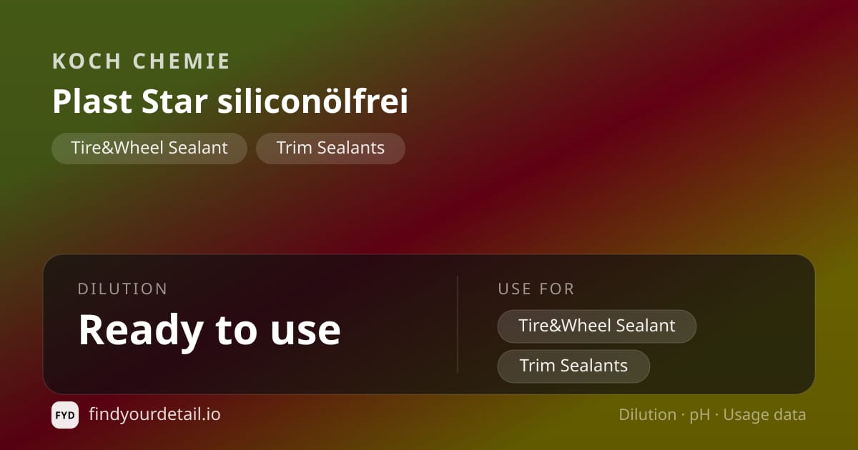Choose the Trim Sealants pill under Use For
The width and height of the screenshot is (858, 450).
pos(573,366)
